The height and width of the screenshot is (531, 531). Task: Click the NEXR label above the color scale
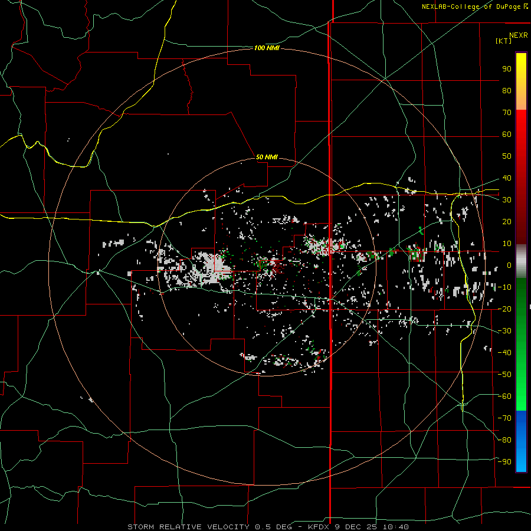pyautogui.click(x=518, y=35)
